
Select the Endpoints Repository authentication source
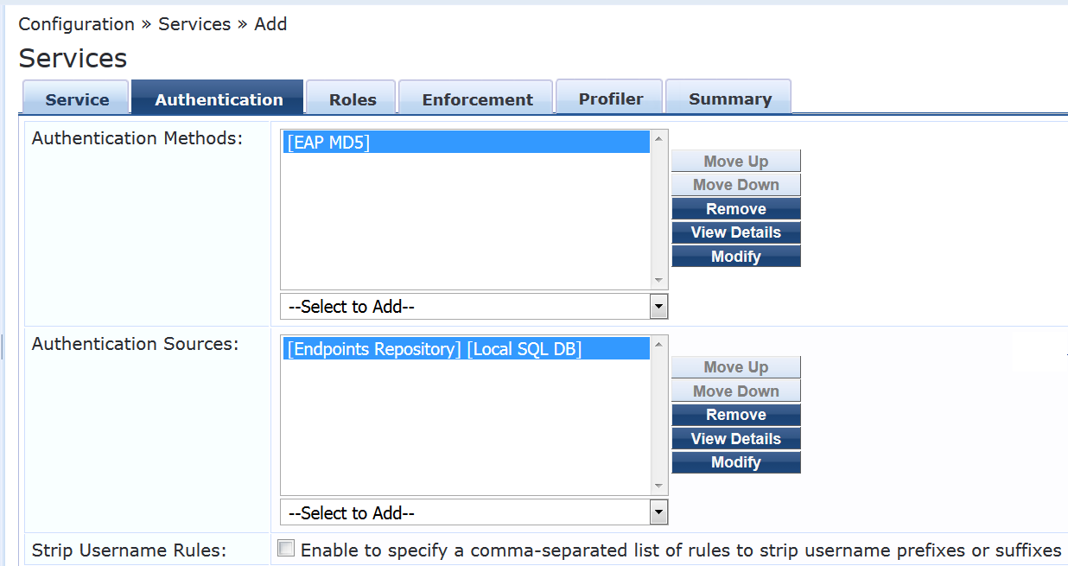(x=467, y=349)
